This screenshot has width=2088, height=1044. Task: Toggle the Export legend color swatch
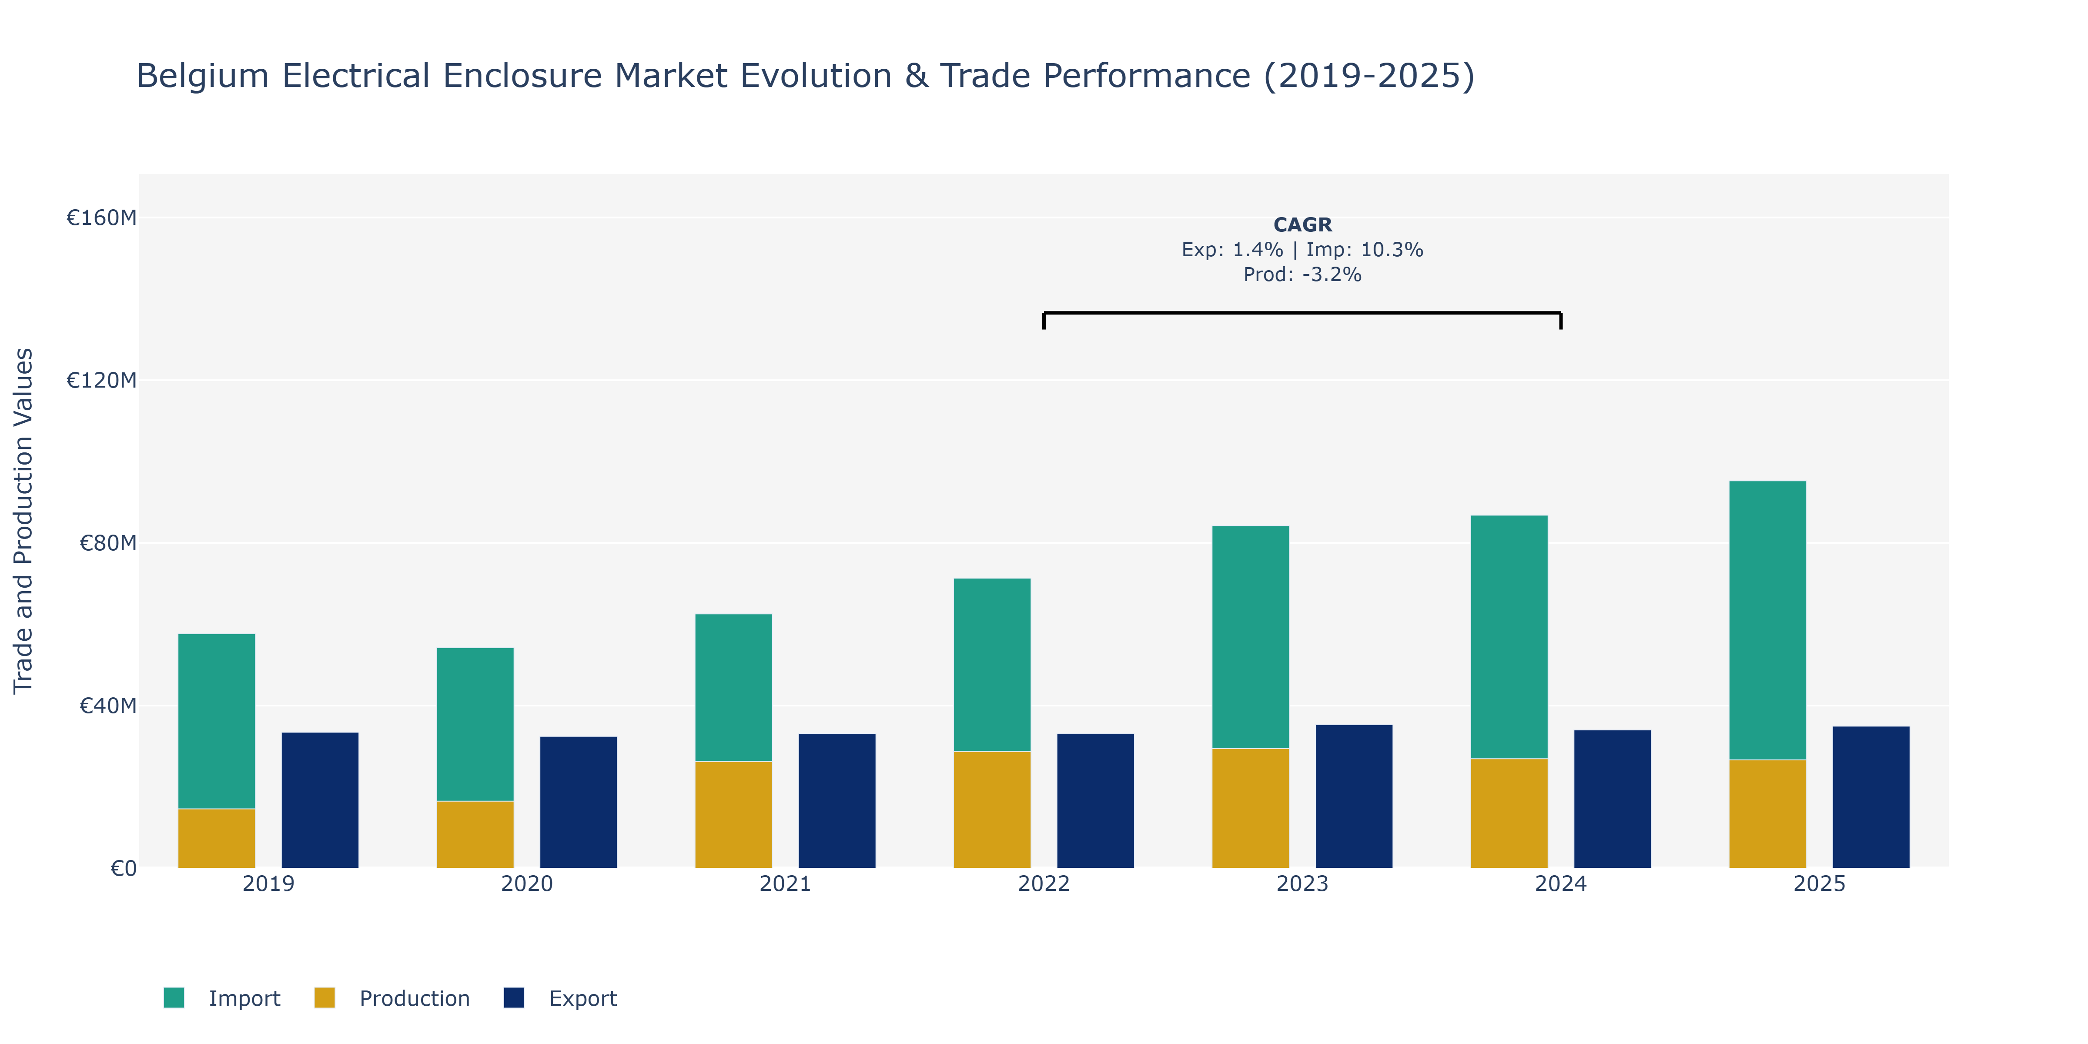pos(514,998)
